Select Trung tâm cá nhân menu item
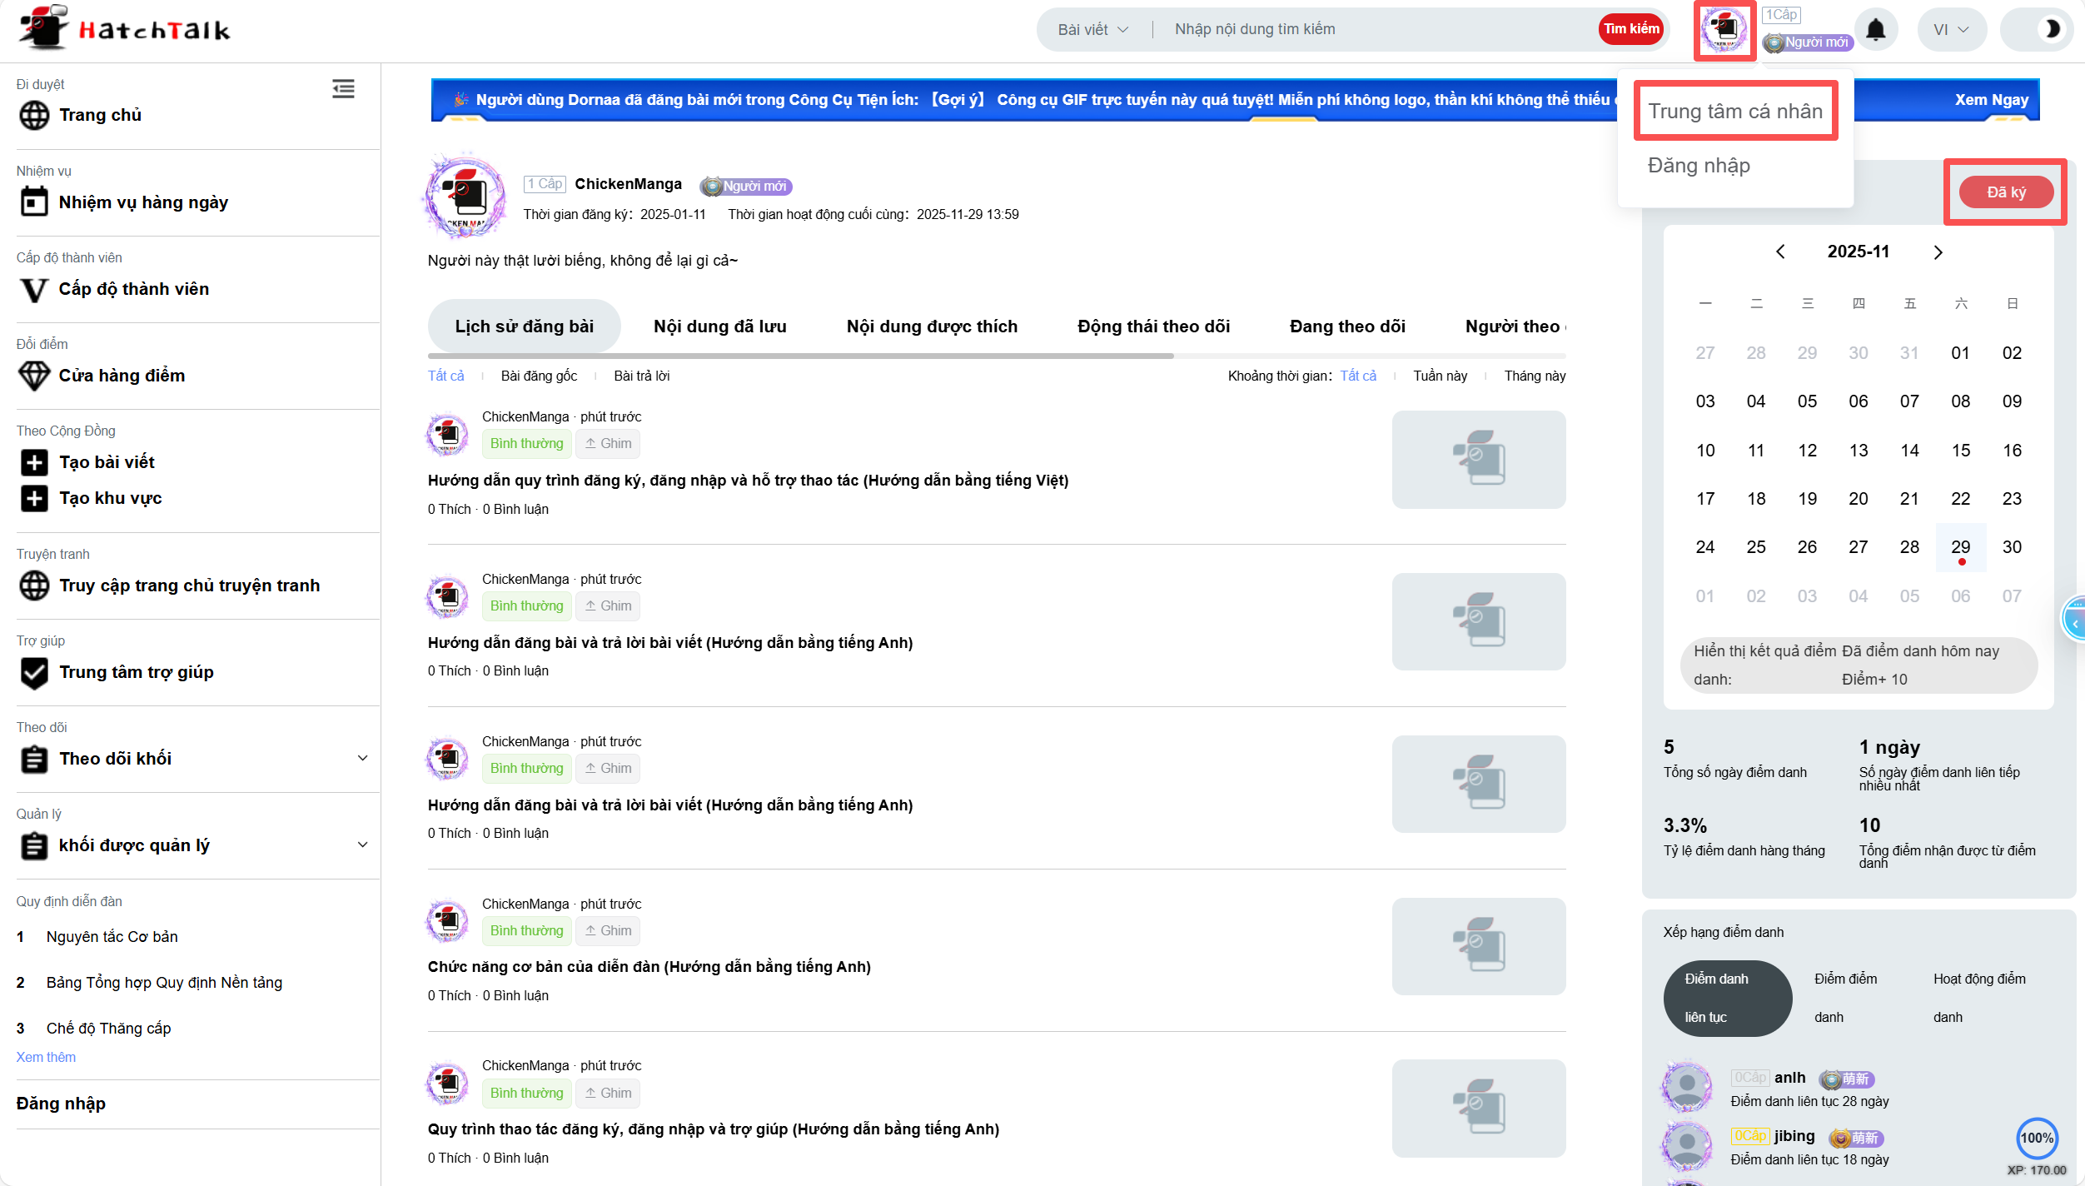 pyautogui.click(x=1735, y=112)
